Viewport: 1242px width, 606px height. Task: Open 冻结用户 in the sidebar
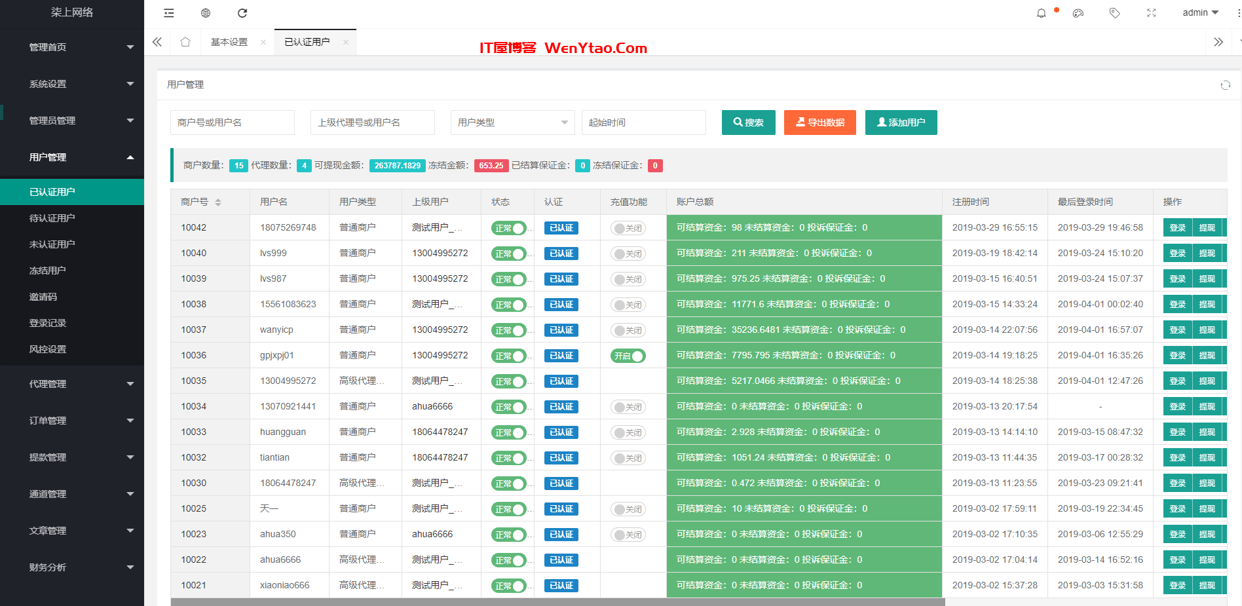click(x=72, y=271)
